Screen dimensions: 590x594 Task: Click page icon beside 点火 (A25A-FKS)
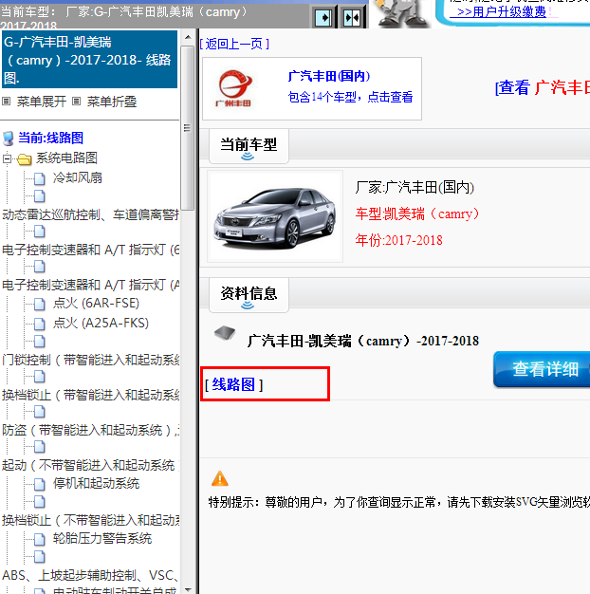tap(40, 324)
